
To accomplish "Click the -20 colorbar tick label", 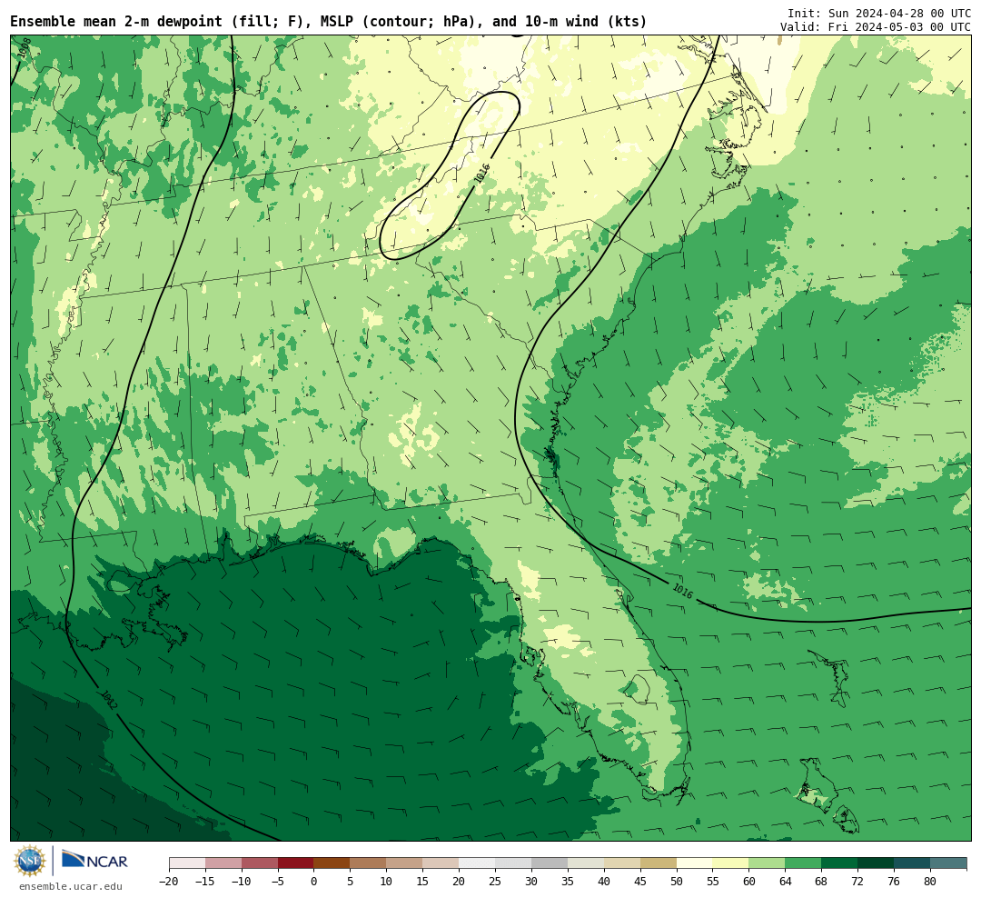I will [169, 881].
